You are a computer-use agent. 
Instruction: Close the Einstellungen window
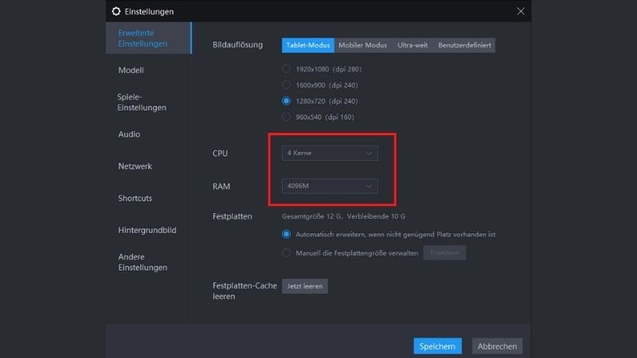pyautogui.click(x=521, y=11)
